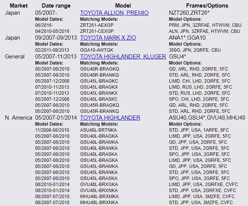Click model date 11/2008-06/2010
This screenshot has width=248, height=206.
click(x=52, y=130)
